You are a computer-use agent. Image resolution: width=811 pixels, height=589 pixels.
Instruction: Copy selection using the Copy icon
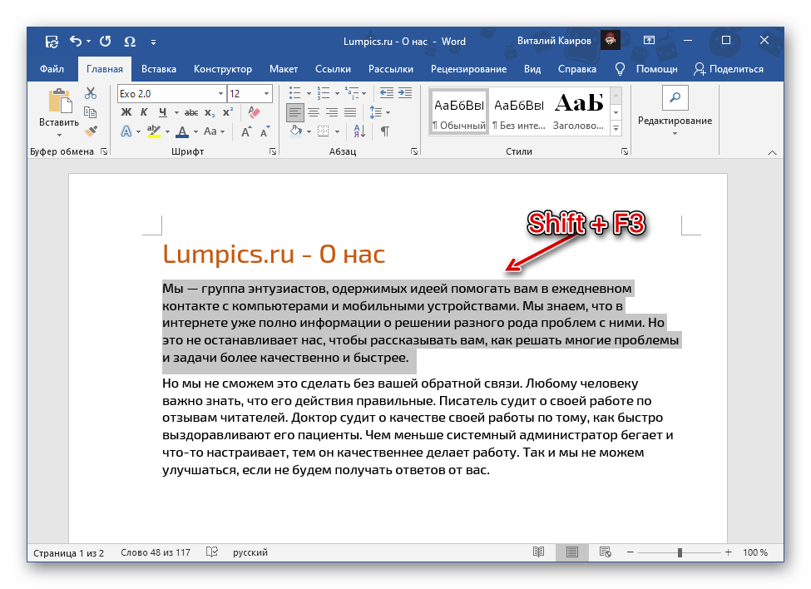tap(91, 112)
